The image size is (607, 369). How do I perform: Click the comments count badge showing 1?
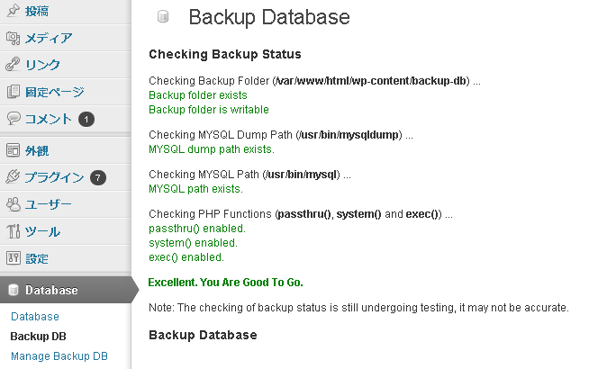86,119
